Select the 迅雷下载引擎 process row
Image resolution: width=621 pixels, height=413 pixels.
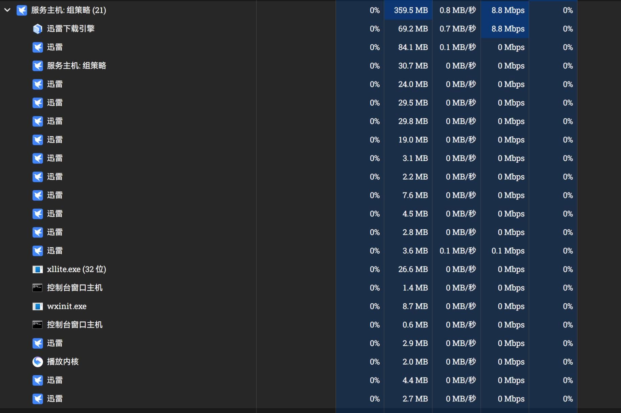(70, 29)
